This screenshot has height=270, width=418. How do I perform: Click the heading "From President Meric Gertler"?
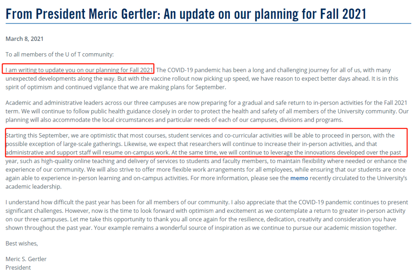click(x=83, y=14)
